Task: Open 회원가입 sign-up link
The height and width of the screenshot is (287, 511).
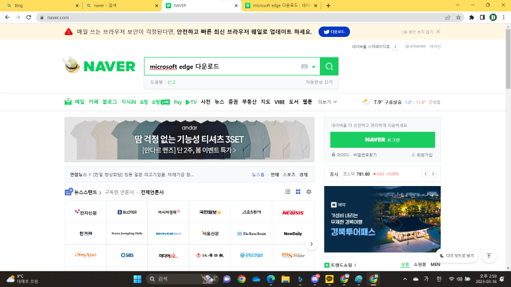Action: point(422,155)
